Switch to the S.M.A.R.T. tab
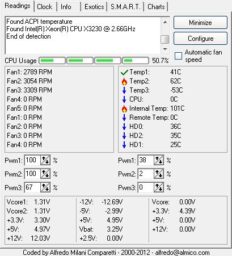 126,7
